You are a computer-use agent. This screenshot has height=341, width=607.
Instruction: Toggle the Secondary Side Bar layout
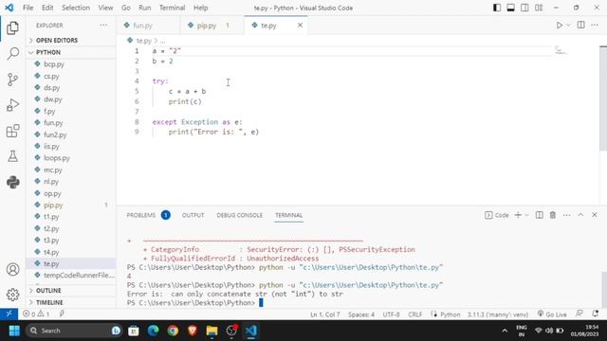[524, 8]
